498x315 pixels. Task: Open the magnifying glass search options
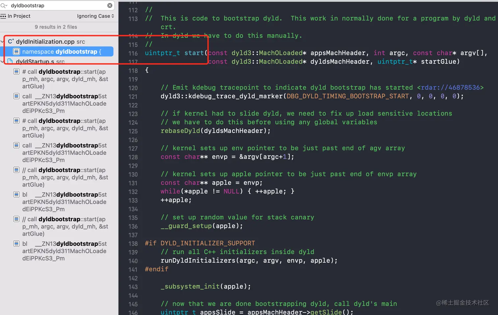point(4,6)
